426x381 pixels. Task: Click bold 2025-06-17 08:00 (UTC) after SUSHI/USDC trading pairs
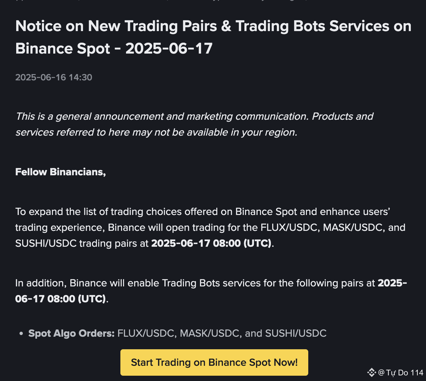(212, 243)
